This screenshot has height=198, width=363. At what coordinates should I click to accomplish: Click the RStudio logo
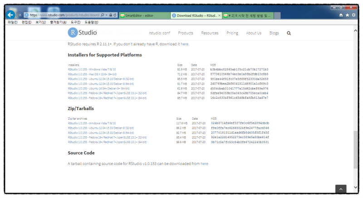(x=82, y=33)
